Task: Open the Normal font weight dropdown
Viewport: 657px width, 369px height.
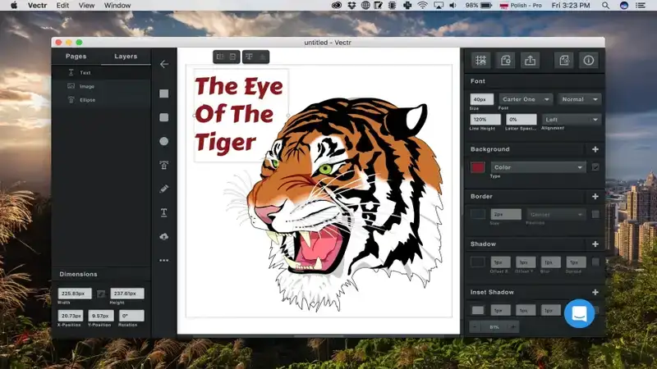Action: pos(580,99)
